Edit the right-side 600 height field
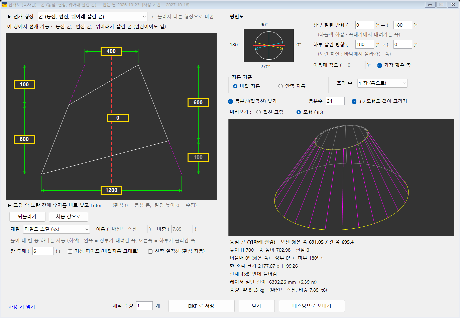The width and height of the screenshot is (460, 318). [x=198, y=103]
